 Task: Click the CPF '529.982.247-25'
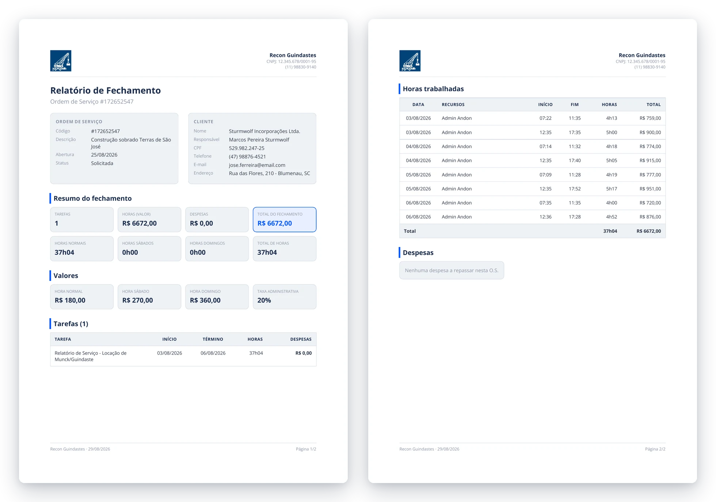point(247,148)
